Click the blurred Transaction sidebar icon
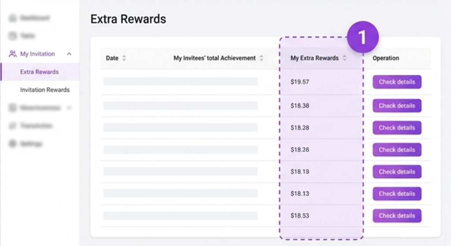 12,126
